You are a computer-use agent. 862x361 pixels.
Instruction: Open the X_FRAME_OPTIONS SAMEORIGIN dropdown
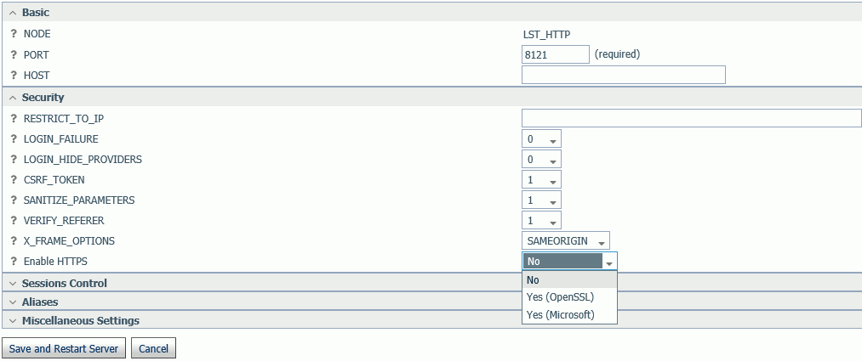[566, 241]
